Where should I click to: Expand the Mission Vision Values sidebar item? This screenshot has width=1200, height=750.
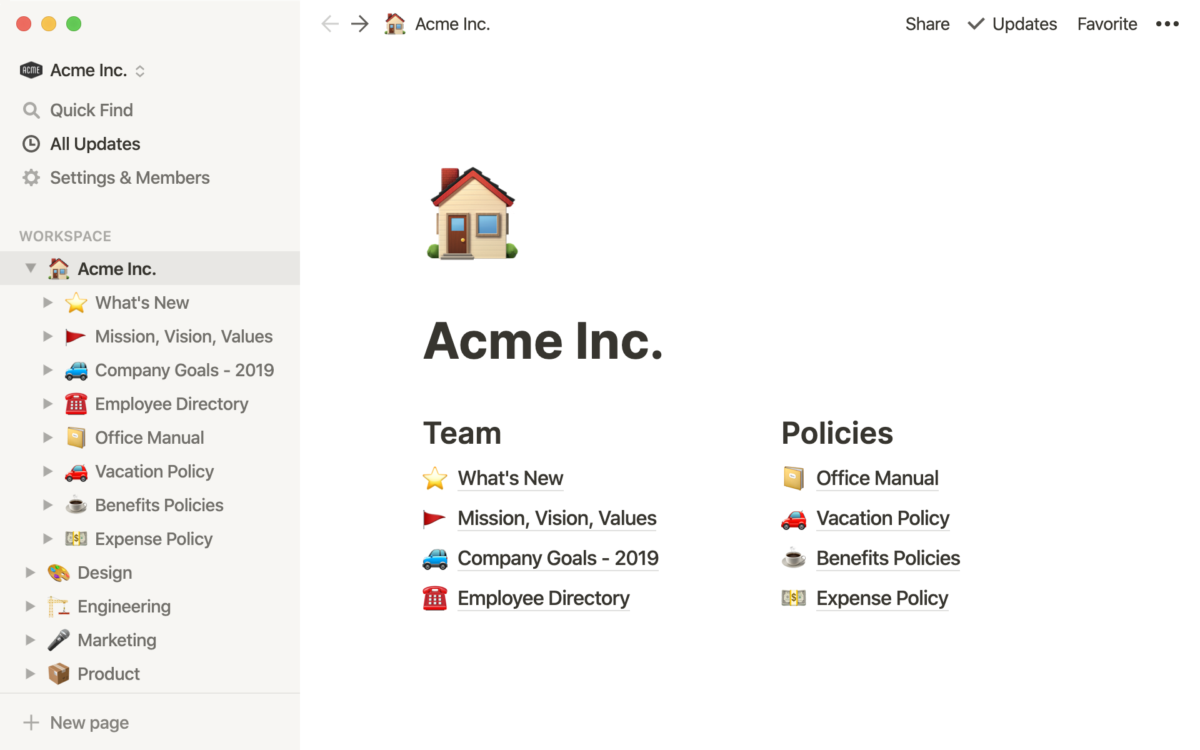tap(47, 335)
